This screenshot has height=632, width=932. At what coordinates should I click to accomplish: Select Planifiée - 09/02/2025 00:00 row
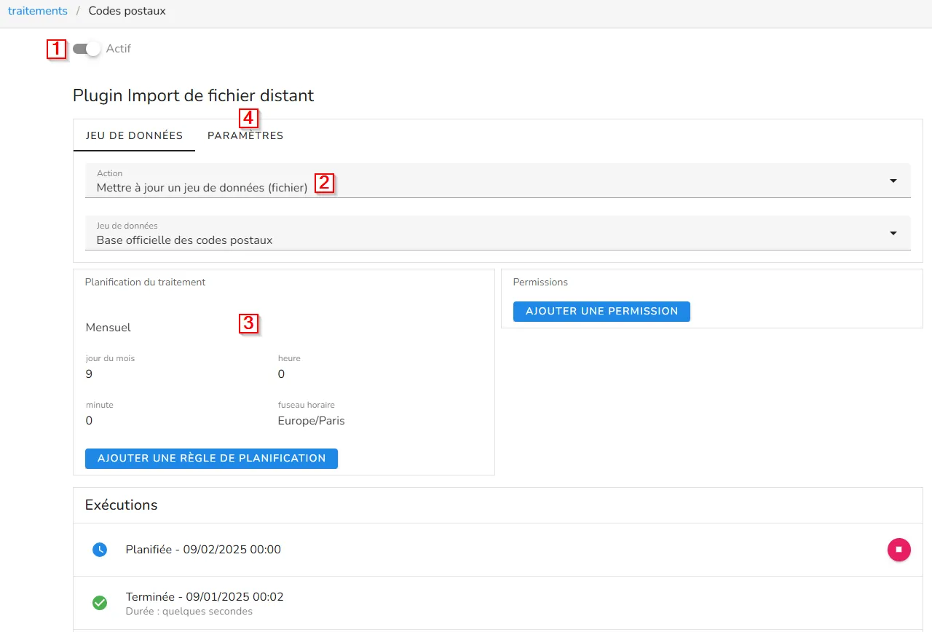[x=498, y=550]
